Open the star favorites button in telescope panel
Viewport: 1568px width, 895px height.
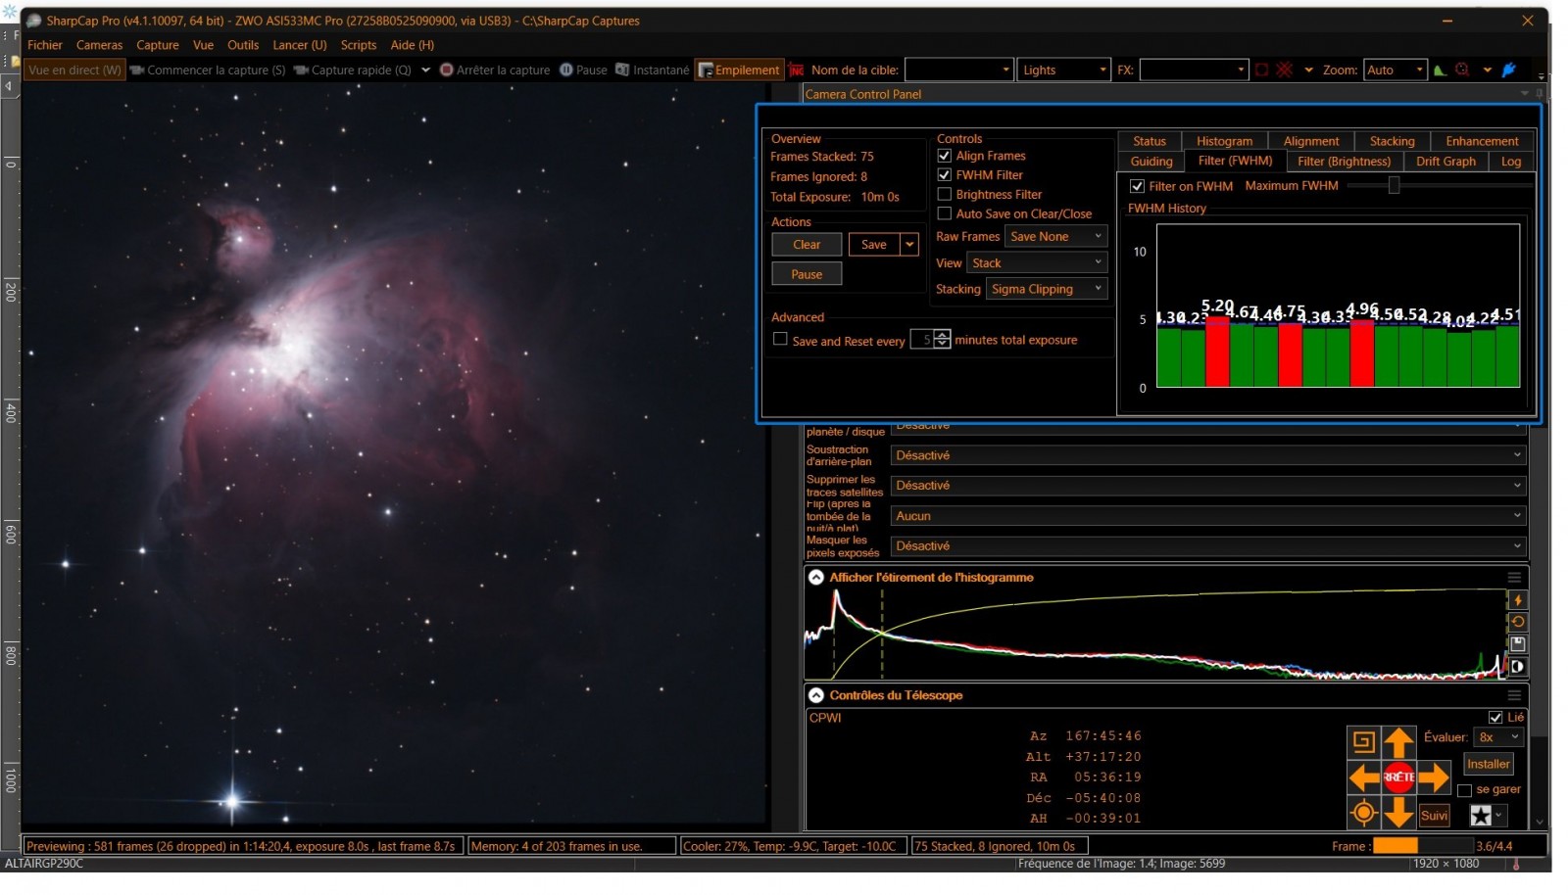[1487, 815]
